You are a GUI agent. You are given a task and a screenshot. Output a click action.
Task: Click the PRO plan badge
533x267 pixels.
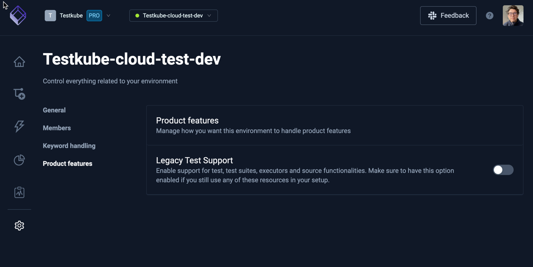click(94, 15)
